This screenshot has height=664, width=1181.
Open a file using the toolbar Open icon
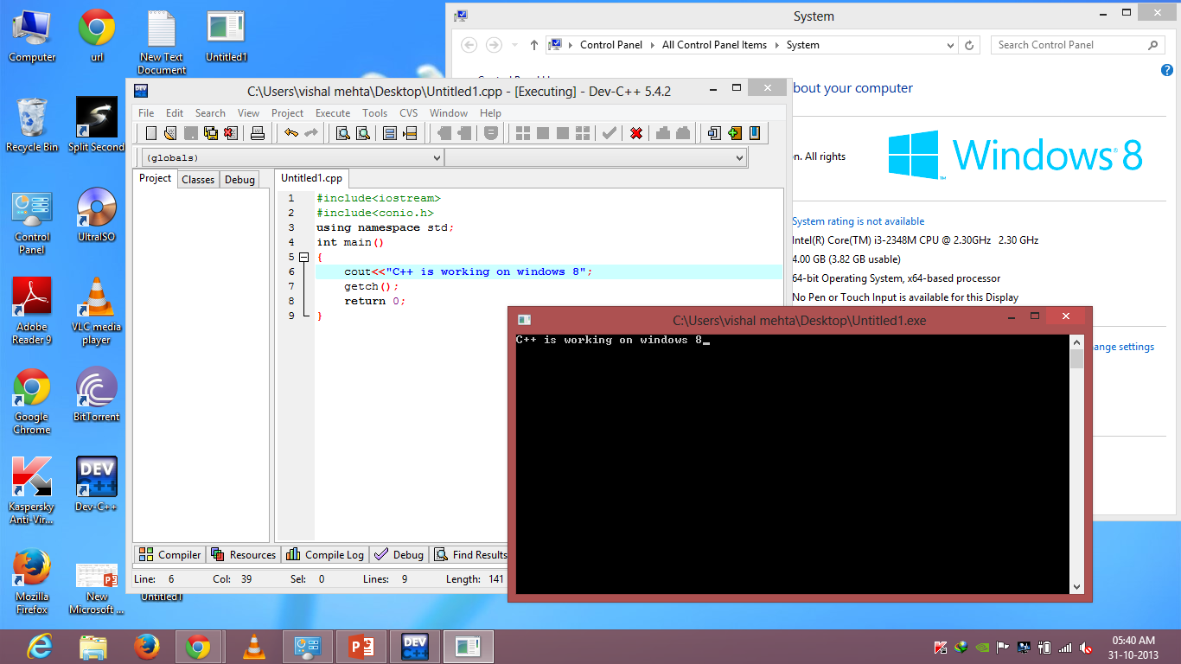coord(170,132)
